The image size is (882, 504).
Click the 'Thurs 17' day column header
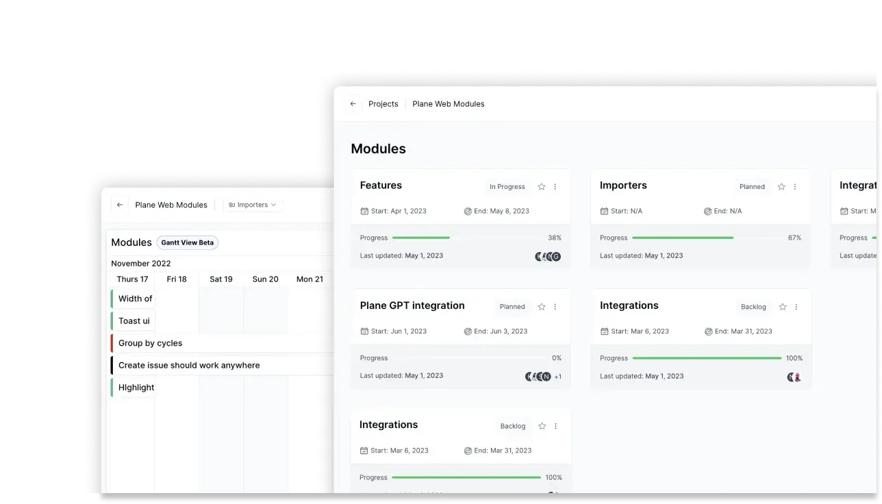(132, 279)
